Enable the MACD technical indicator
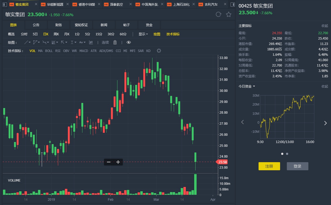This screenshot has height=205, width=331. pyautogui.click(x=84, y=51)
